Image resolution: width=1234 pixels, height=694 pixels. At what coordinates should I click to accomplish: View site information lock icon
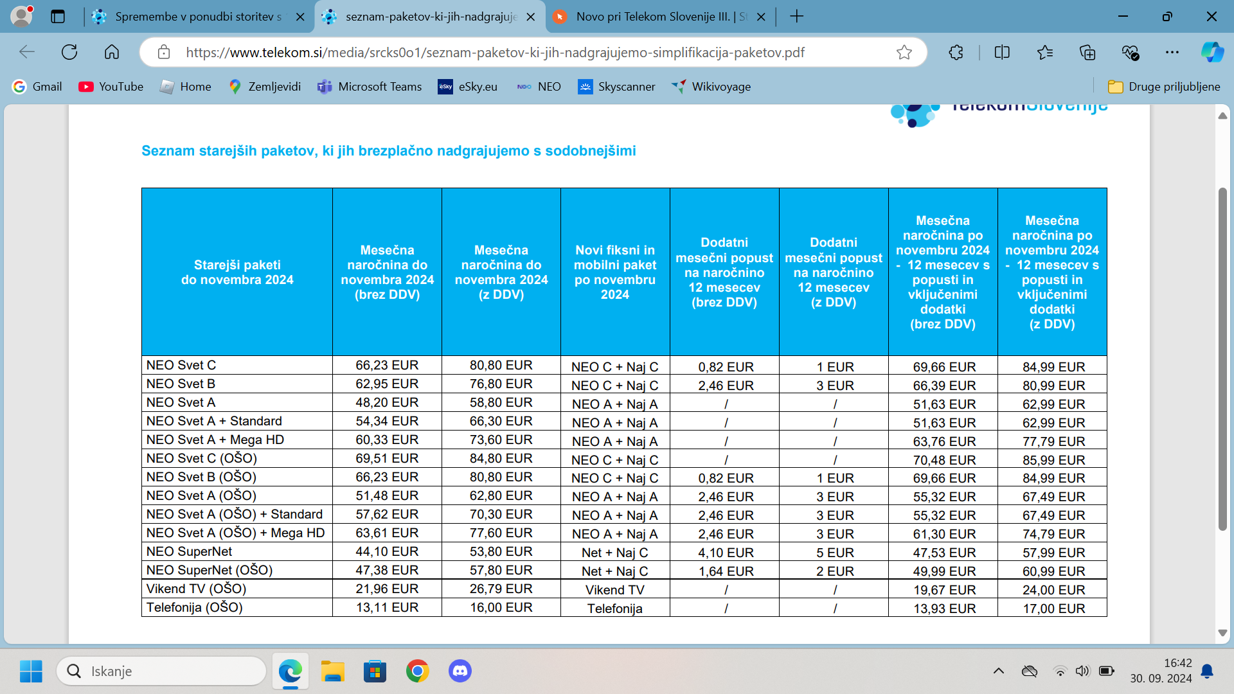click(x=164, y=52)
